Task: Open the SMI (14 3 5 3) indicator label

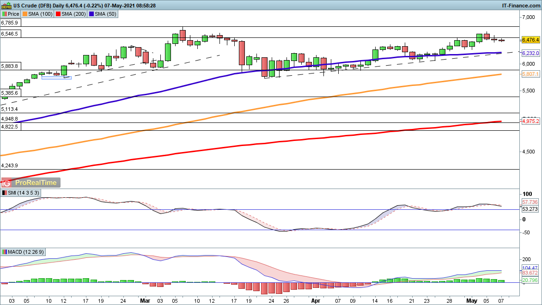Action: click(x=21, y=192)
